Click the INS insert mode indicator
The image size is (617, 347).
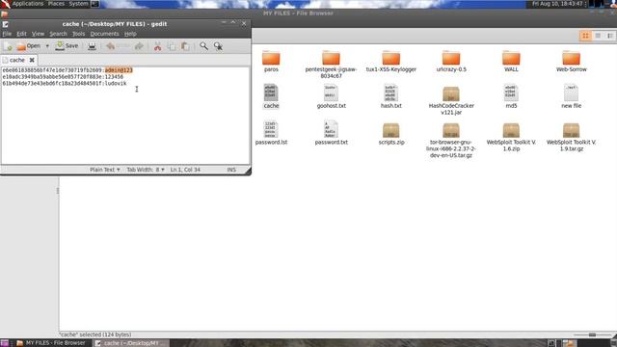[x=231, y=170]
